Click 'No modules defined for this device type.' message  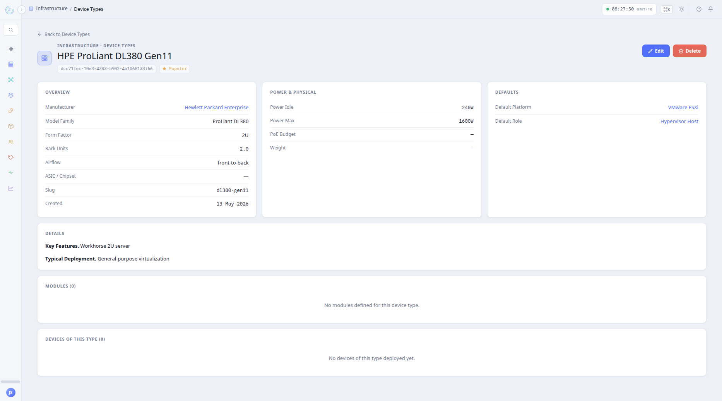point(372,305)
